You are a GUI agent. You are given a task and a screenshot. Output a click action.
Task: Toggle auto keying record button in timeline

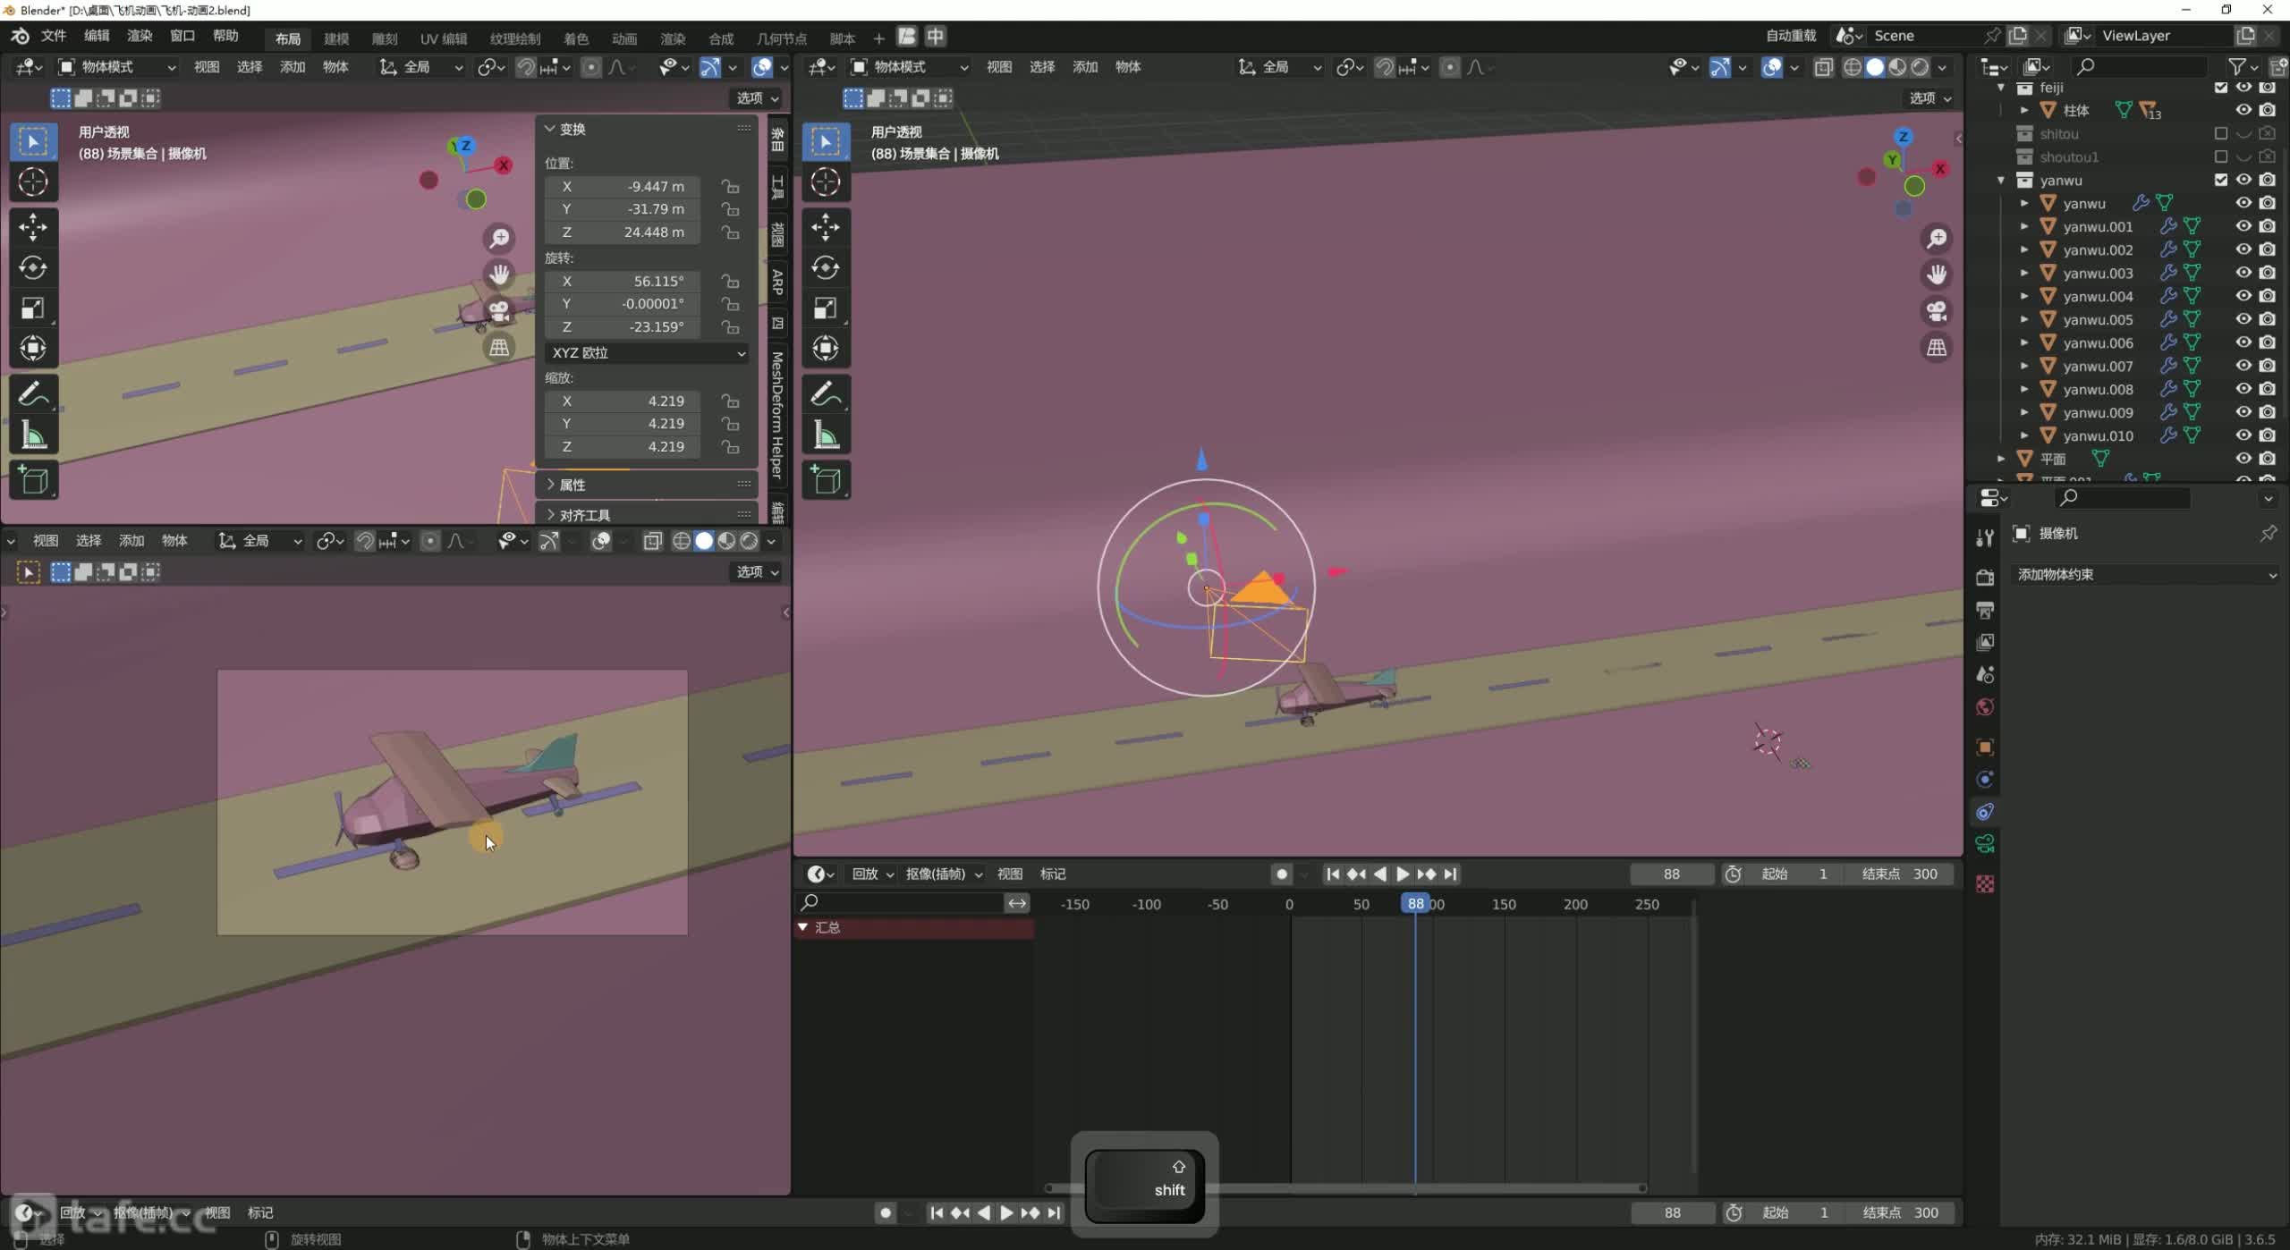[1282, 874]
